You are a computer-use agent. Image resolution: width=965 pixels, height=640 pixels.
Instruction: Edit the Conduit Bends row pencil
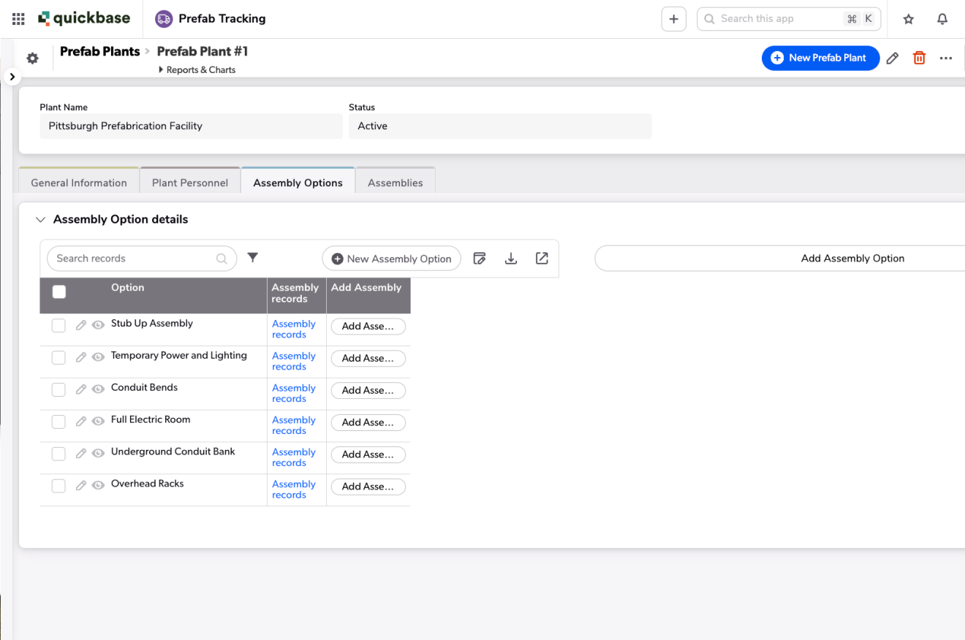(81, 389)
